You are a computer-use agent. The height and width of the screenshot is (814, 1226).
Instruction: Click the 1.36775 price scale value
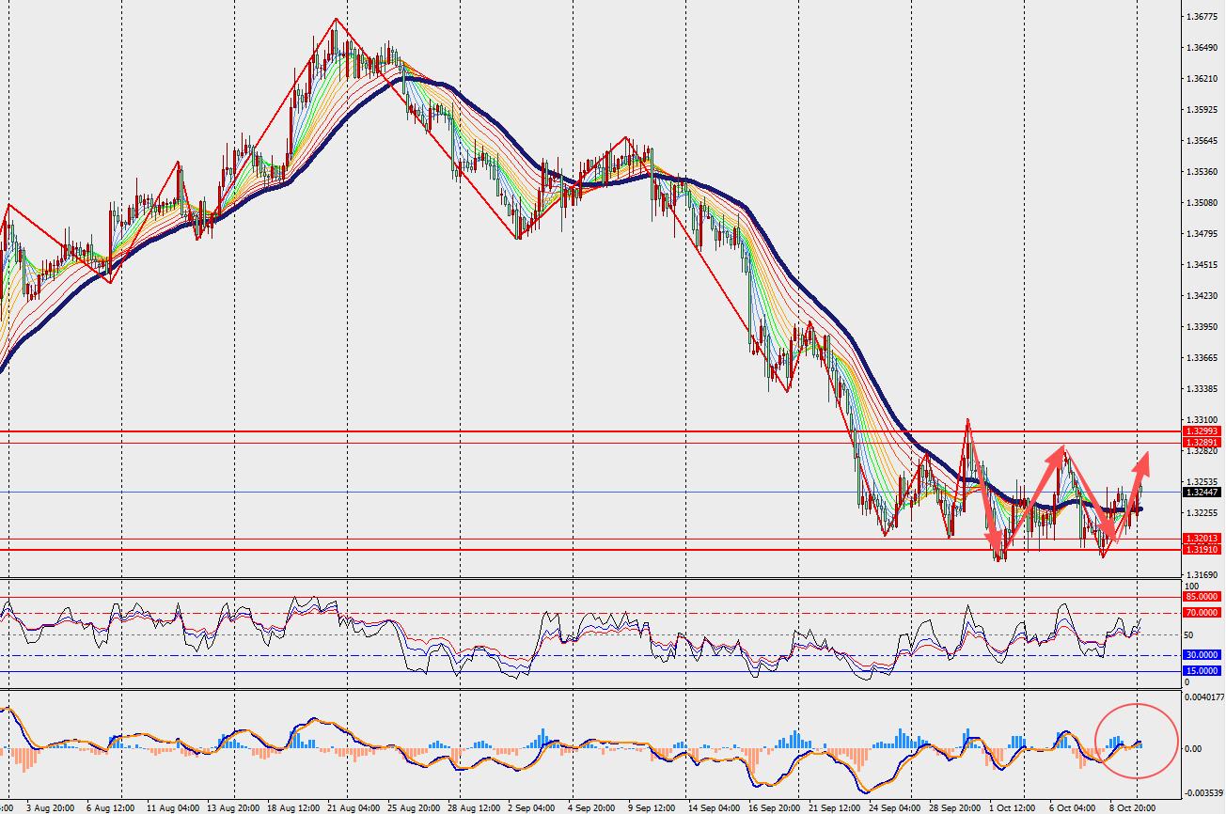[x=1200, y=17]
